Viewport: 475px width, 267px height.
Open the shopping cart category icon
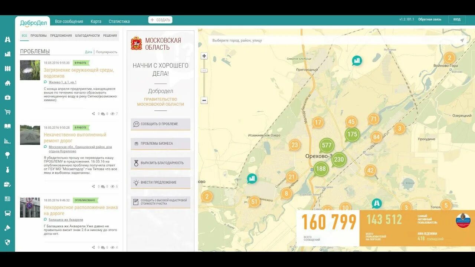tap(7, 112)
